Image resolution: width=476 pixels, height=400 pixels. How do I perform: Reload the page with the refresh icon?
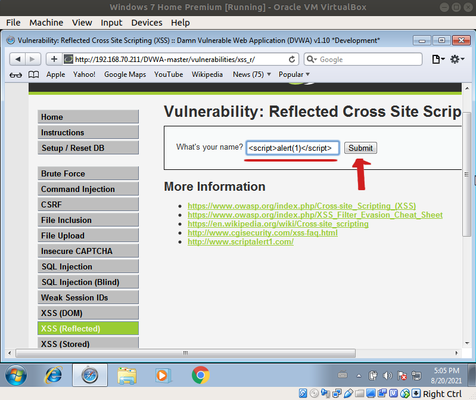pyautogui.click(x=292, y=59)
